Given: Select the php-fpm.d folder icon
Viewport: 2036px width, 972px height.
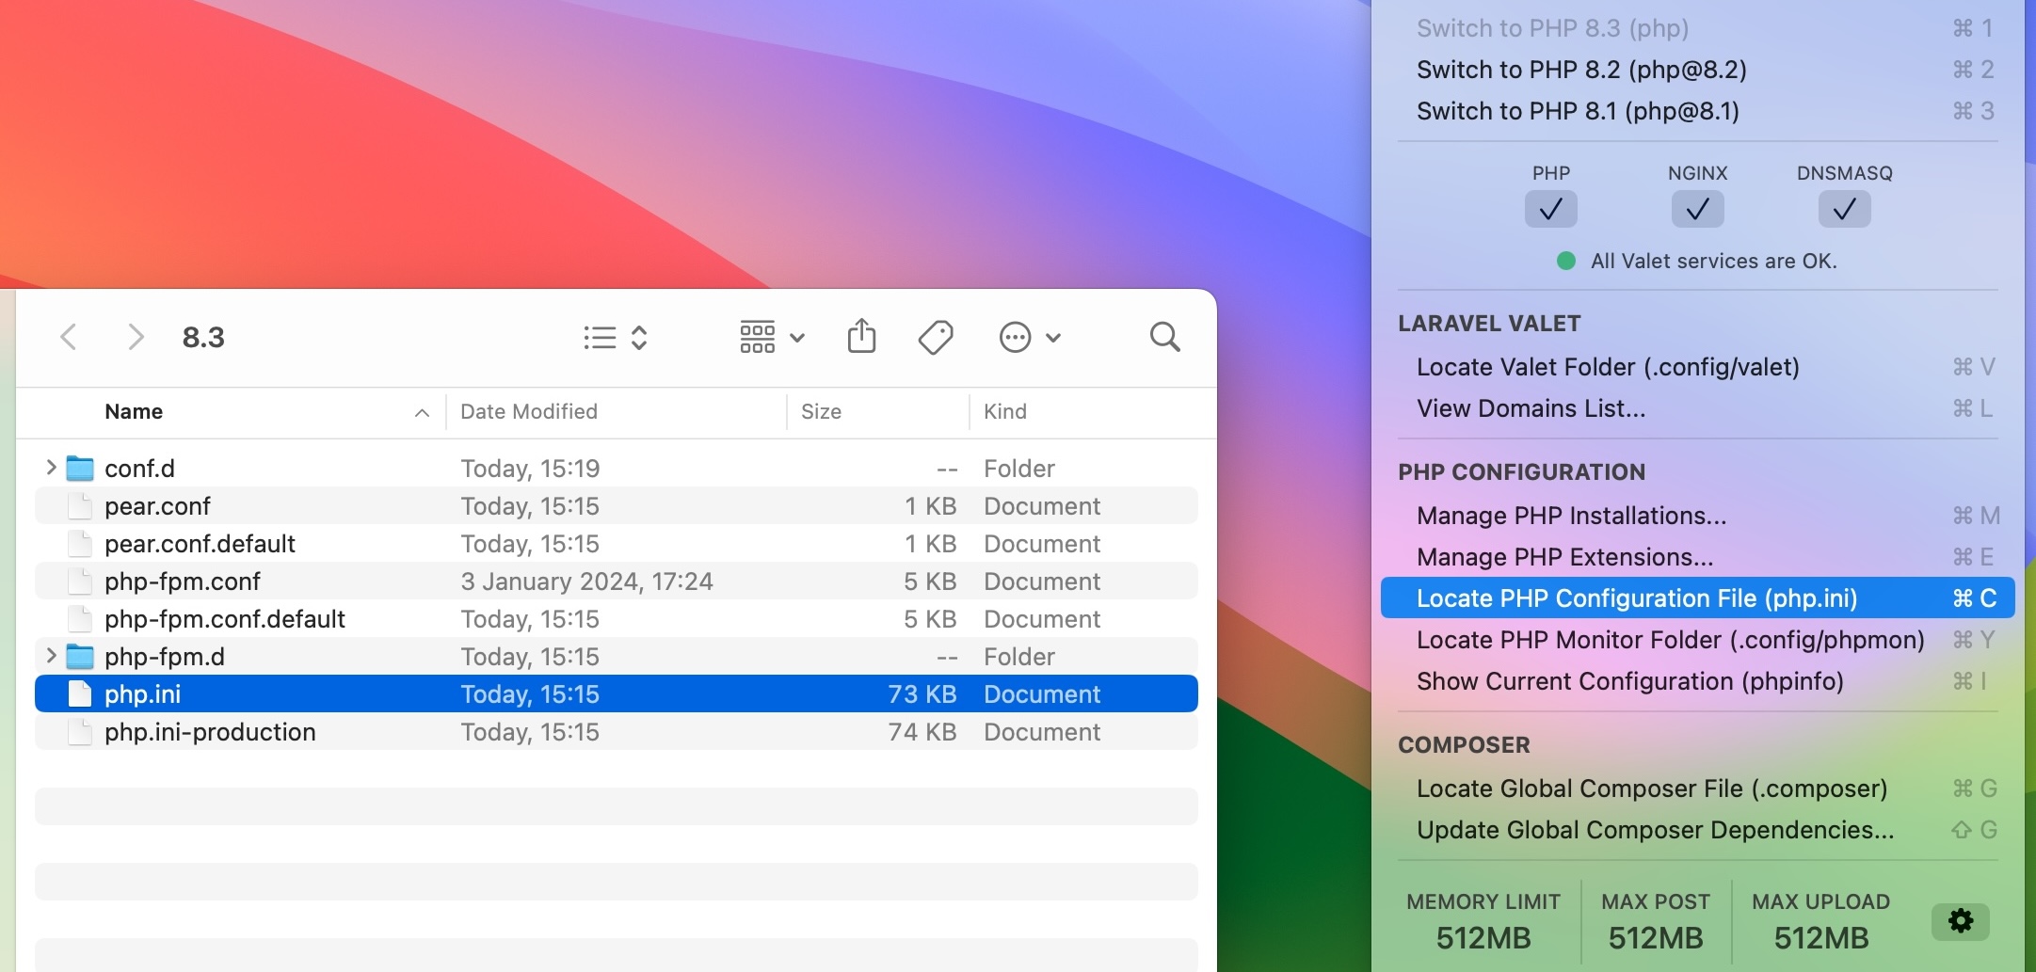Looking at the screenshot, I should coord(80,656).
